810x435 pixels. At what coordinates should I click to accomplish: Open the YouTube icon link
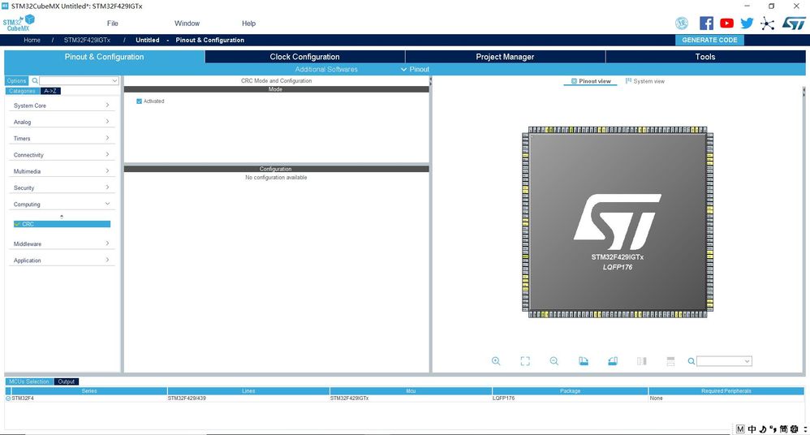[727, 24]
